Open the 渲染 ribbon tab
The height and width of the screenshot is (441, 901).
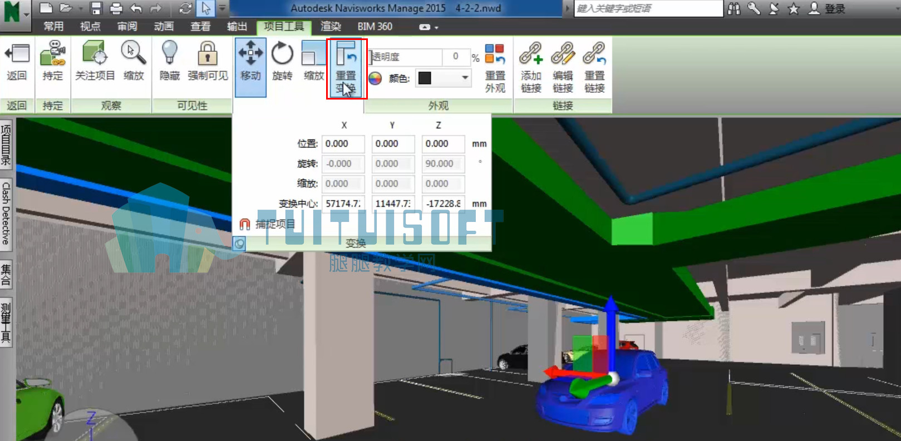tap(331, 26)
